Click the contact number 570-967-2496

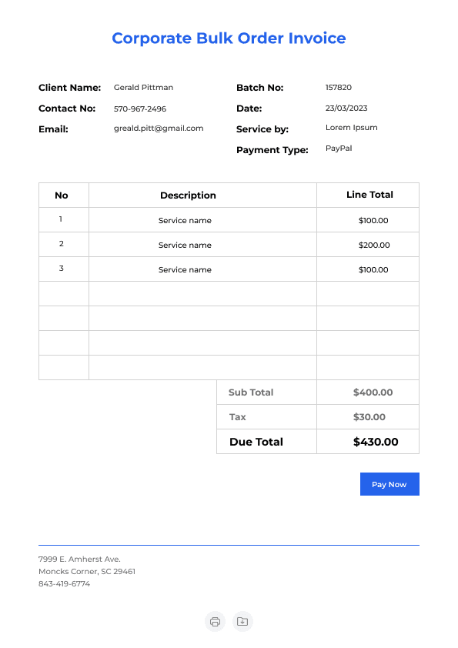tap(140, 109)
